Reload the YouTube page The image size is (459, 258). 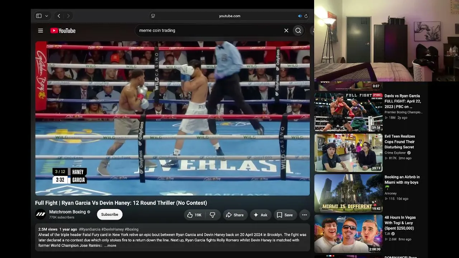[306, 16]
